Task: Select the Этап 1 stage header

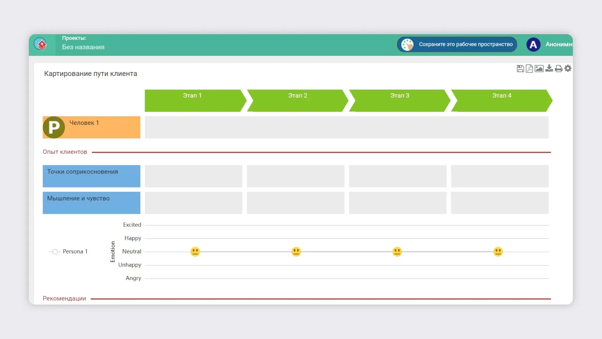Action: coord(193,100)
